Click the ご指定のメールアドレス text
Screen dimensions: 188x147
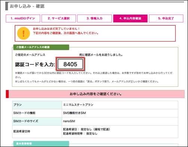30,55
